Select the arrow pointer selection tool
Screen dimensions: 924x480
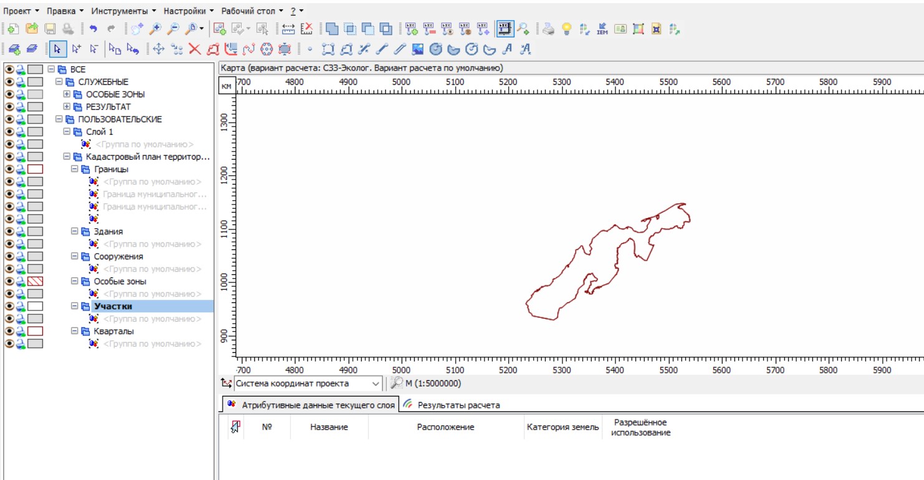[57, 49]
